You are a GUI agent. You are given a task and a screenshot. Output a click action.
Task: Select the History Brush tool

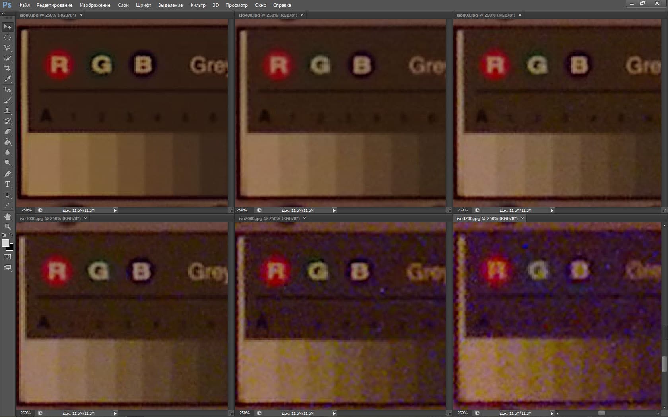click(8, 121)
